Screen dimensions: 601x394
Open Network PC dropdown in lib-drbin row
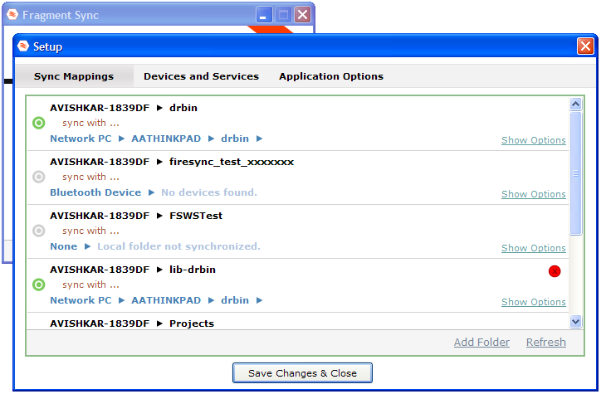coord(81,300)
